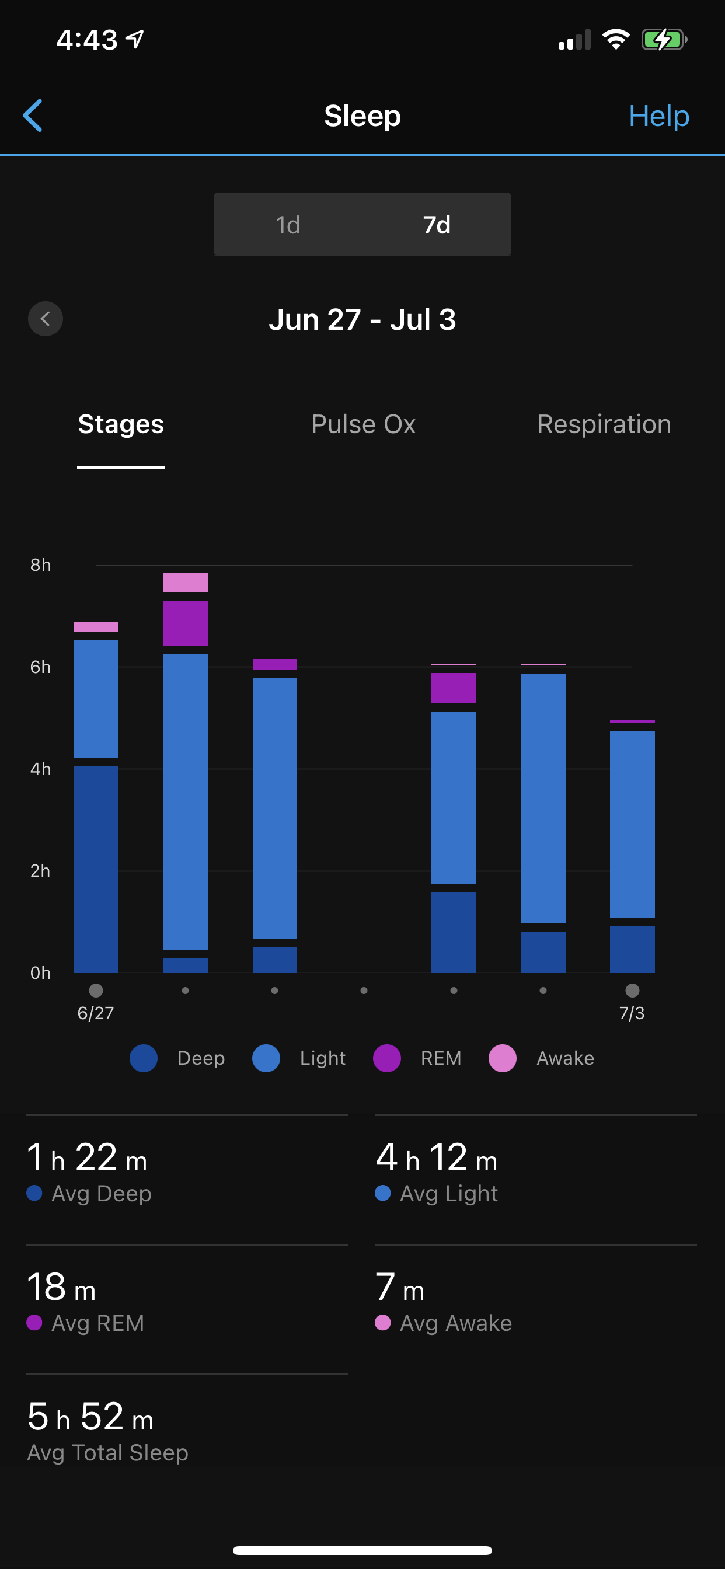The image size is (725, 1569).
Task: Tap the tallest sleep bar's light segment
Action: click(185, 801)
